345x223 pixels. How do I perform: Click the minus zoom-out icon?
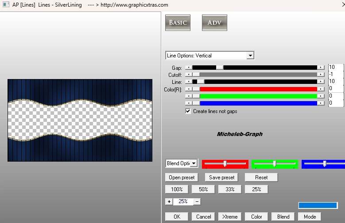[197, 201]
